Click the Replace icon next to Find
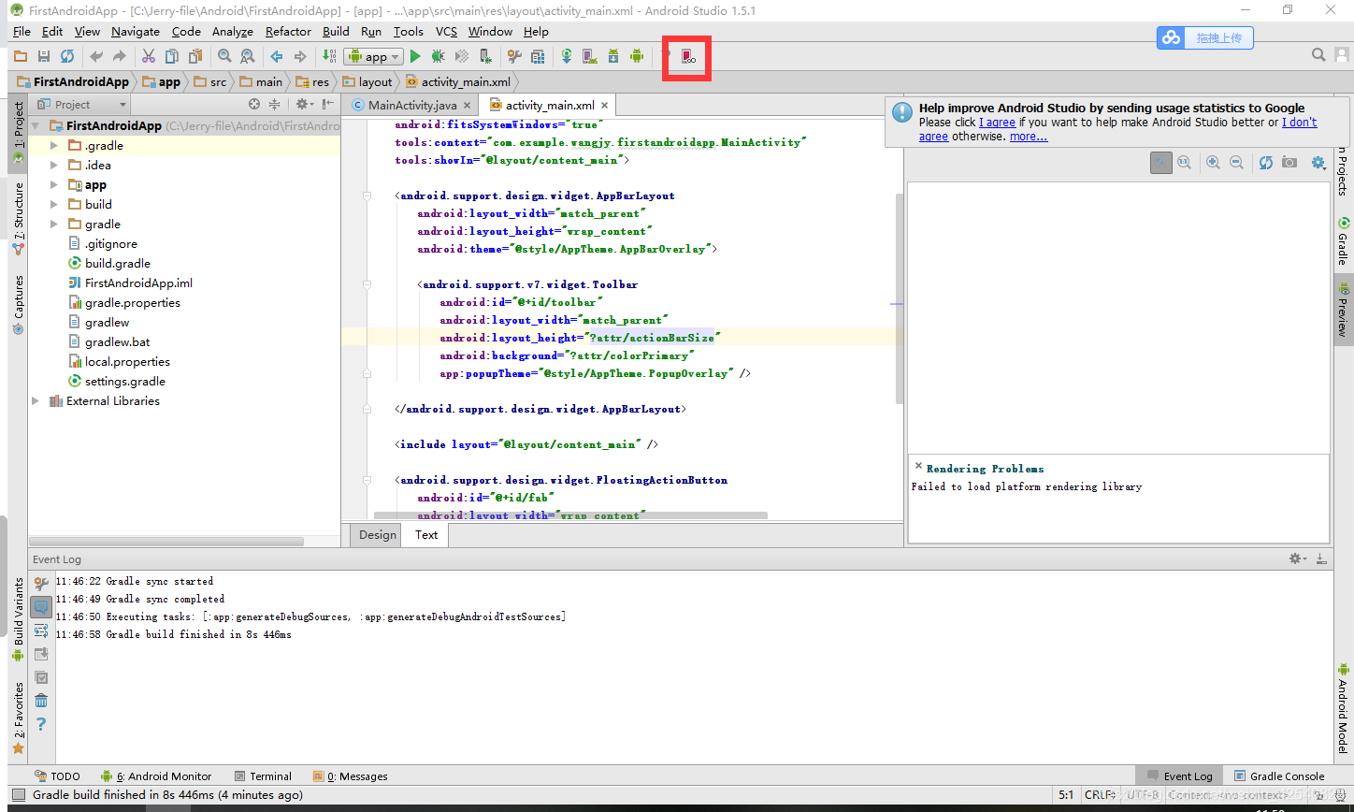This screenshot has height=812, width=1354. pos(247,56)
